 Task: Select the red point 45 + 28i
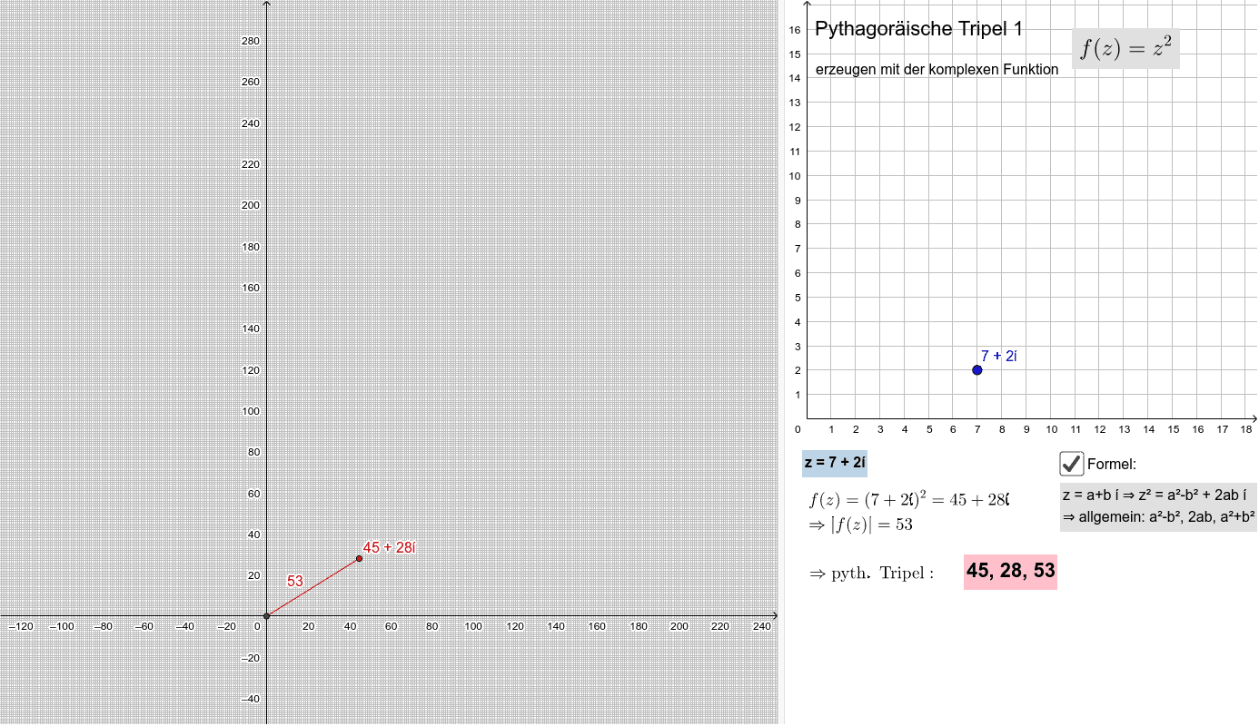pyautogui.click(x=359, y=558)
